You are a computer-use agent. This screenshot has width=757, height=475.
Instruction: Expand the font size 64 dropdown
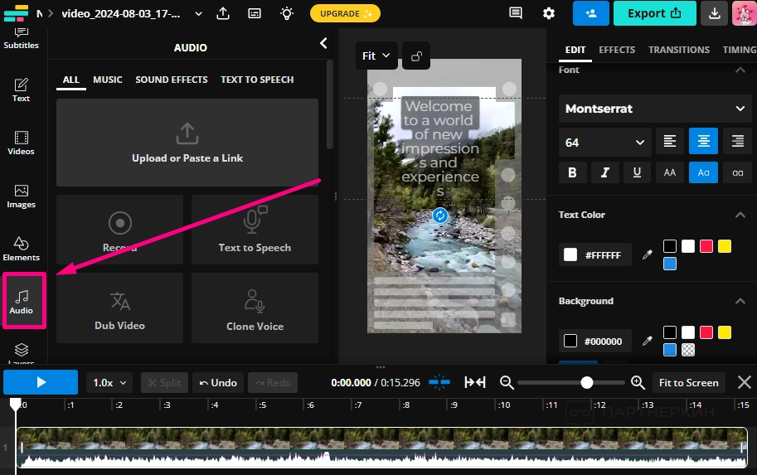point(604,143)
